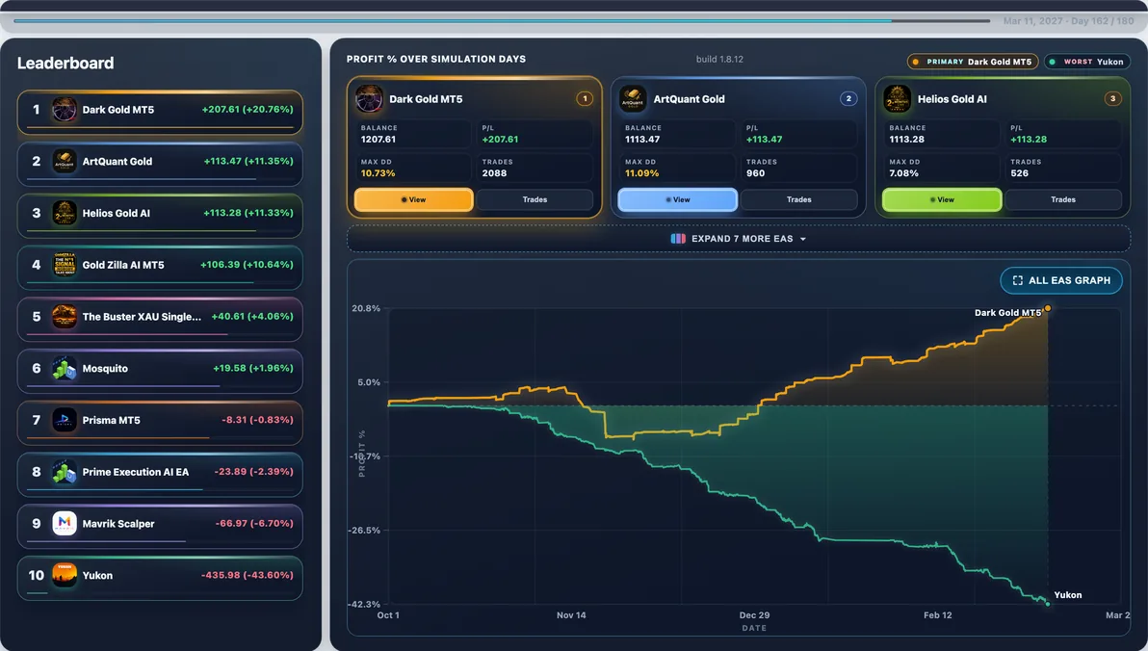Screen dimensions: 1148x651
Task: Click the WORST Yukon pill
Action: point(1087,62)
